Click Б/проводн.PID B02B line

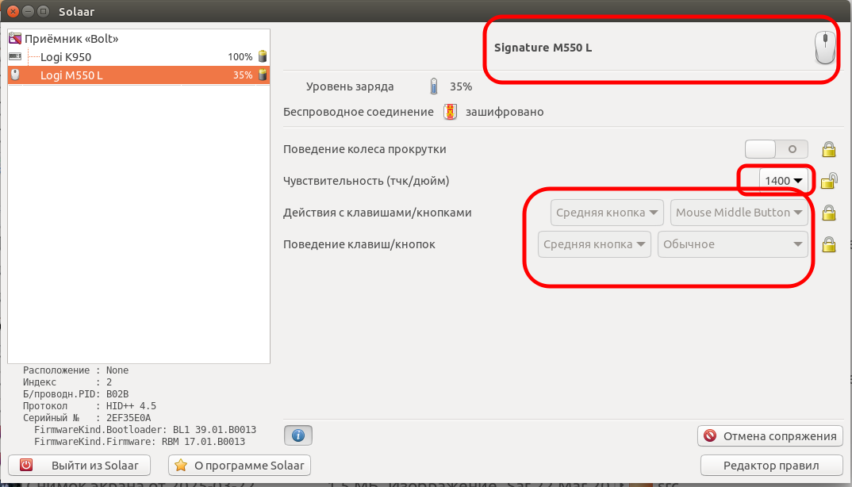(75, 394)
